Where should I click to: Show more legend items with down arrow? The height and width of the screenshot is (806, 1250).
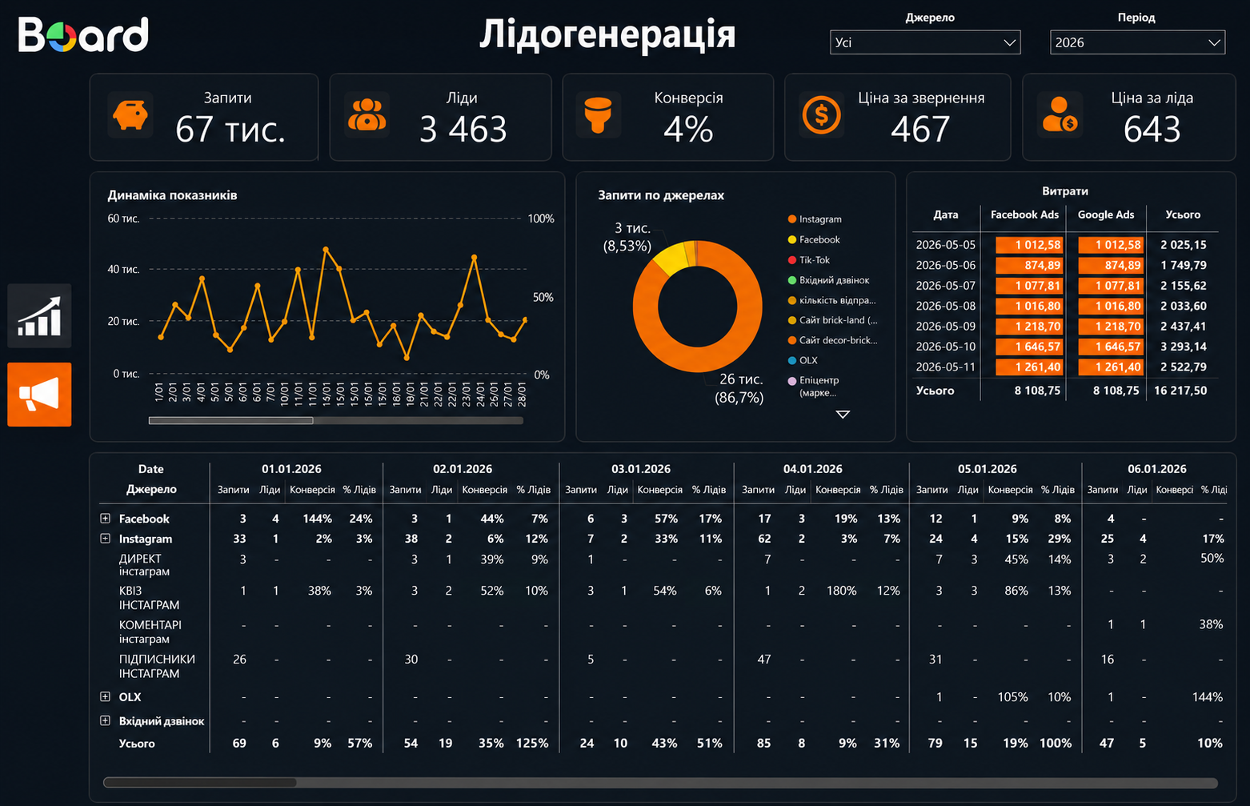click(843, 415)
